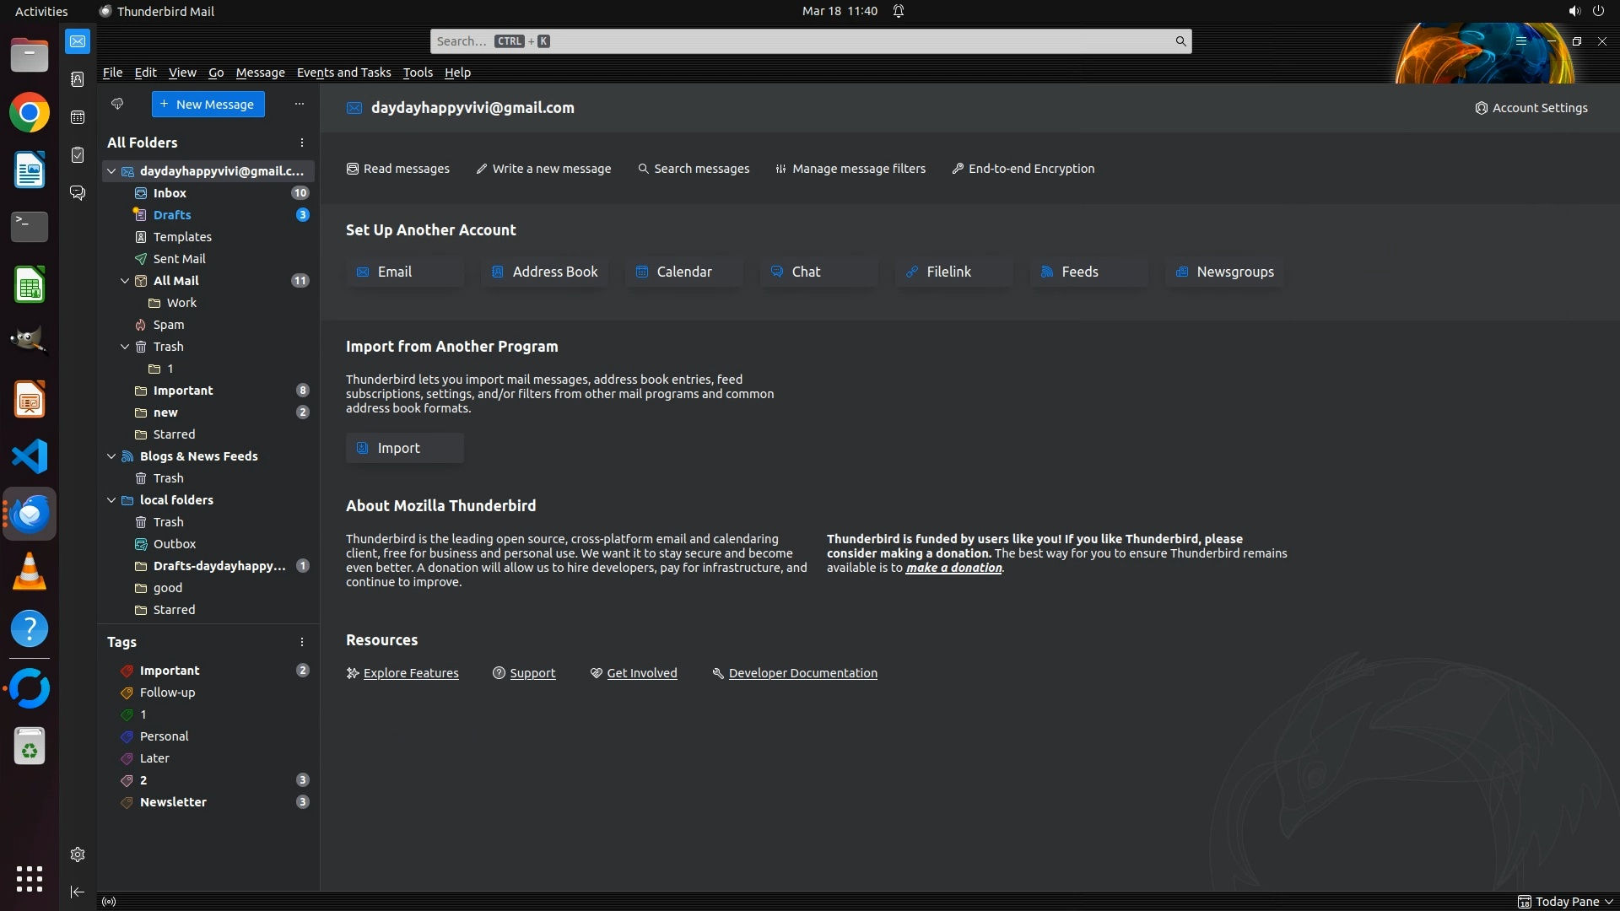
Task: Open the make a donation link
Action: pyautogui.click(x=953, y=568)
